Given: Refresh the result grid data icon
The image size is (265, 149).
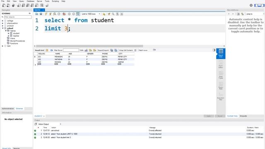Looking at the screenshot, I should pyautogui.click(x=51, y=50).
